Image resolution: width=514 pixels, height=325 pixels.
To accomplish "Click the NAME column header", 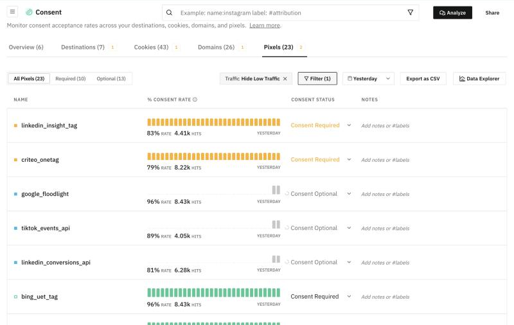I will [x=21, y=100].
